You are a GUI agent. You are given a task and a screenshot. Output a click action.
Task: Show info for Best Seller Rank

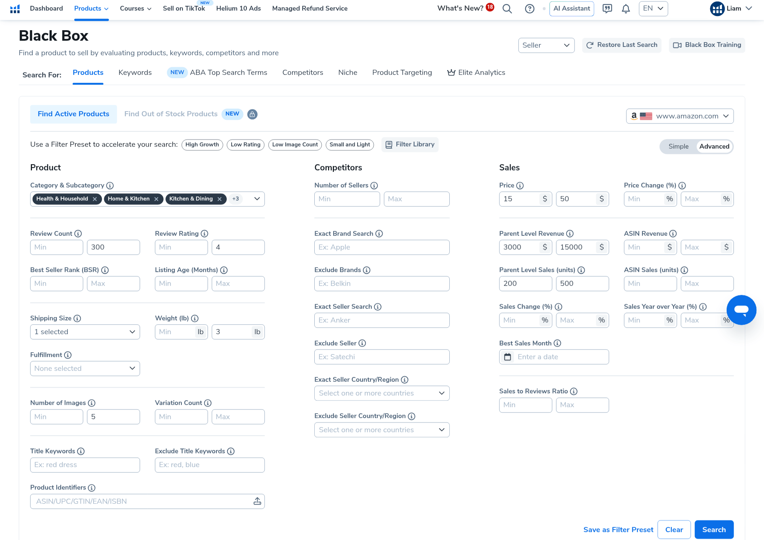[x=105, y=270]
